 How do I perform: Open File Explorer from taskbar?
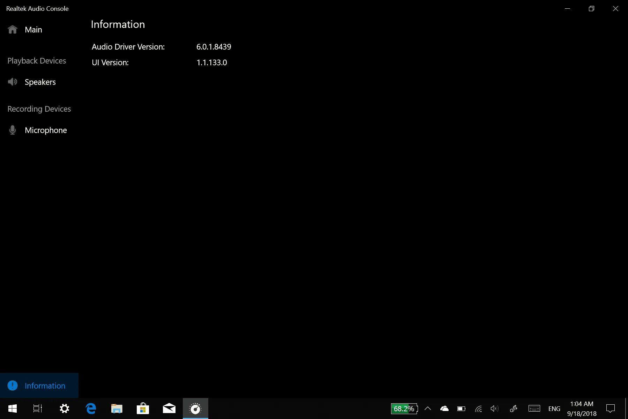(x=117, y=409)
